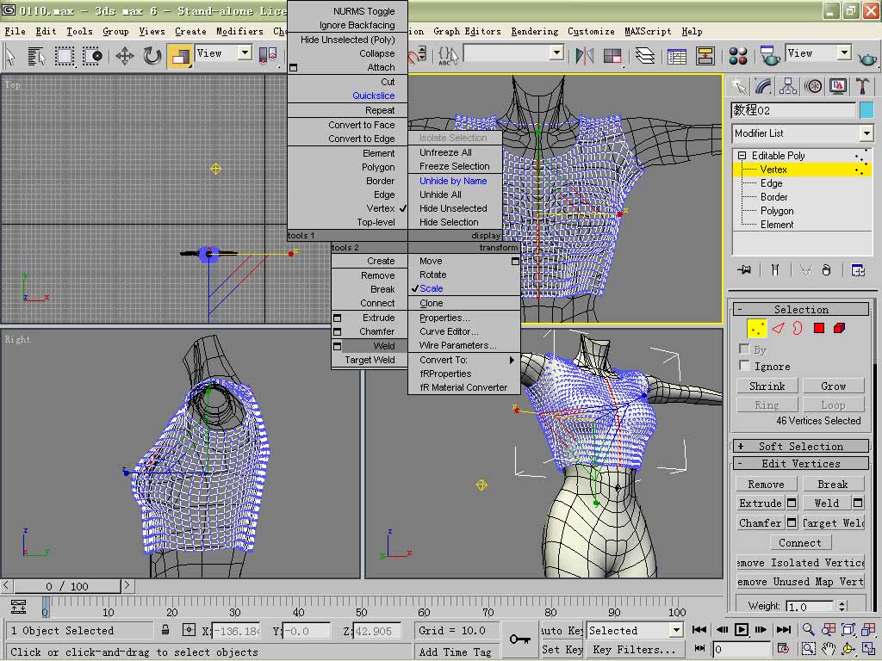Activate the Pan viewport tool
The height and width of the screenshot is (661, 882).
coord(828,649)
